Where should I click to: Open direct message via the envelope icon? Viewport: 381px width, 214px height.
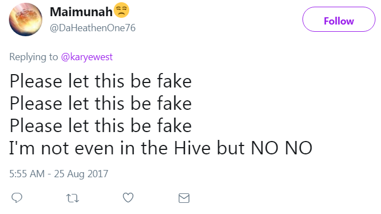click(184, 198)
